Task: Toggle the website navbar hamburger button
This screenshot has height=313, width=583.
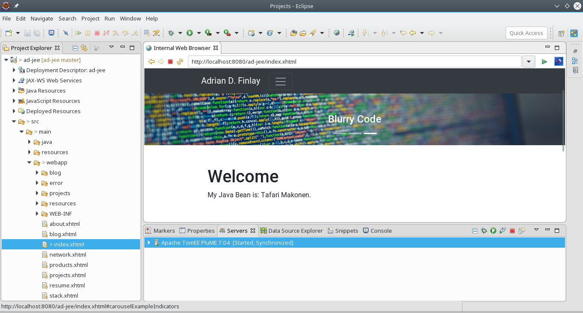Action: (x=280, y=81)
